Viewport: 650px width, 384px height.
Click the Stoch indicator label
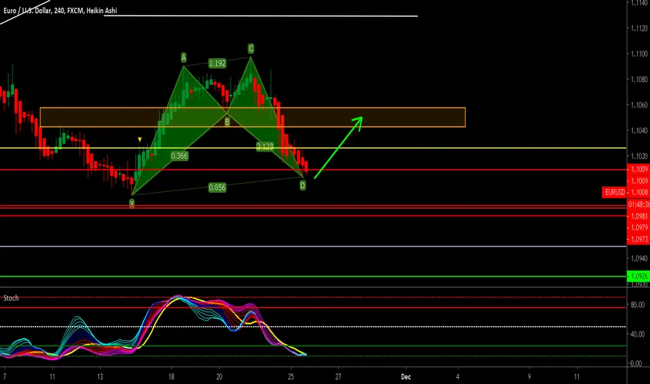(10, 298)
